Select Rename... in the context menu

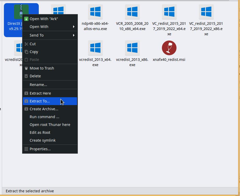pos(50,85)
